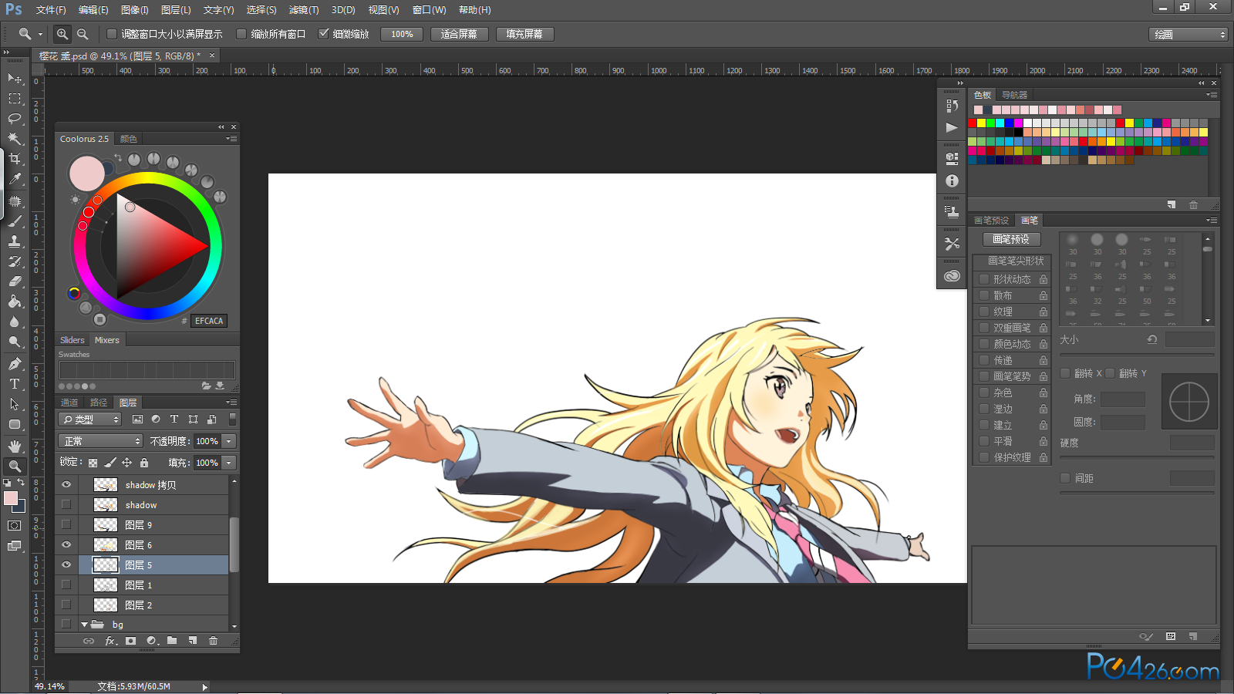Open the Info panel icon
The width and height of the screenshot is (1234, 694).
[952, 180]
